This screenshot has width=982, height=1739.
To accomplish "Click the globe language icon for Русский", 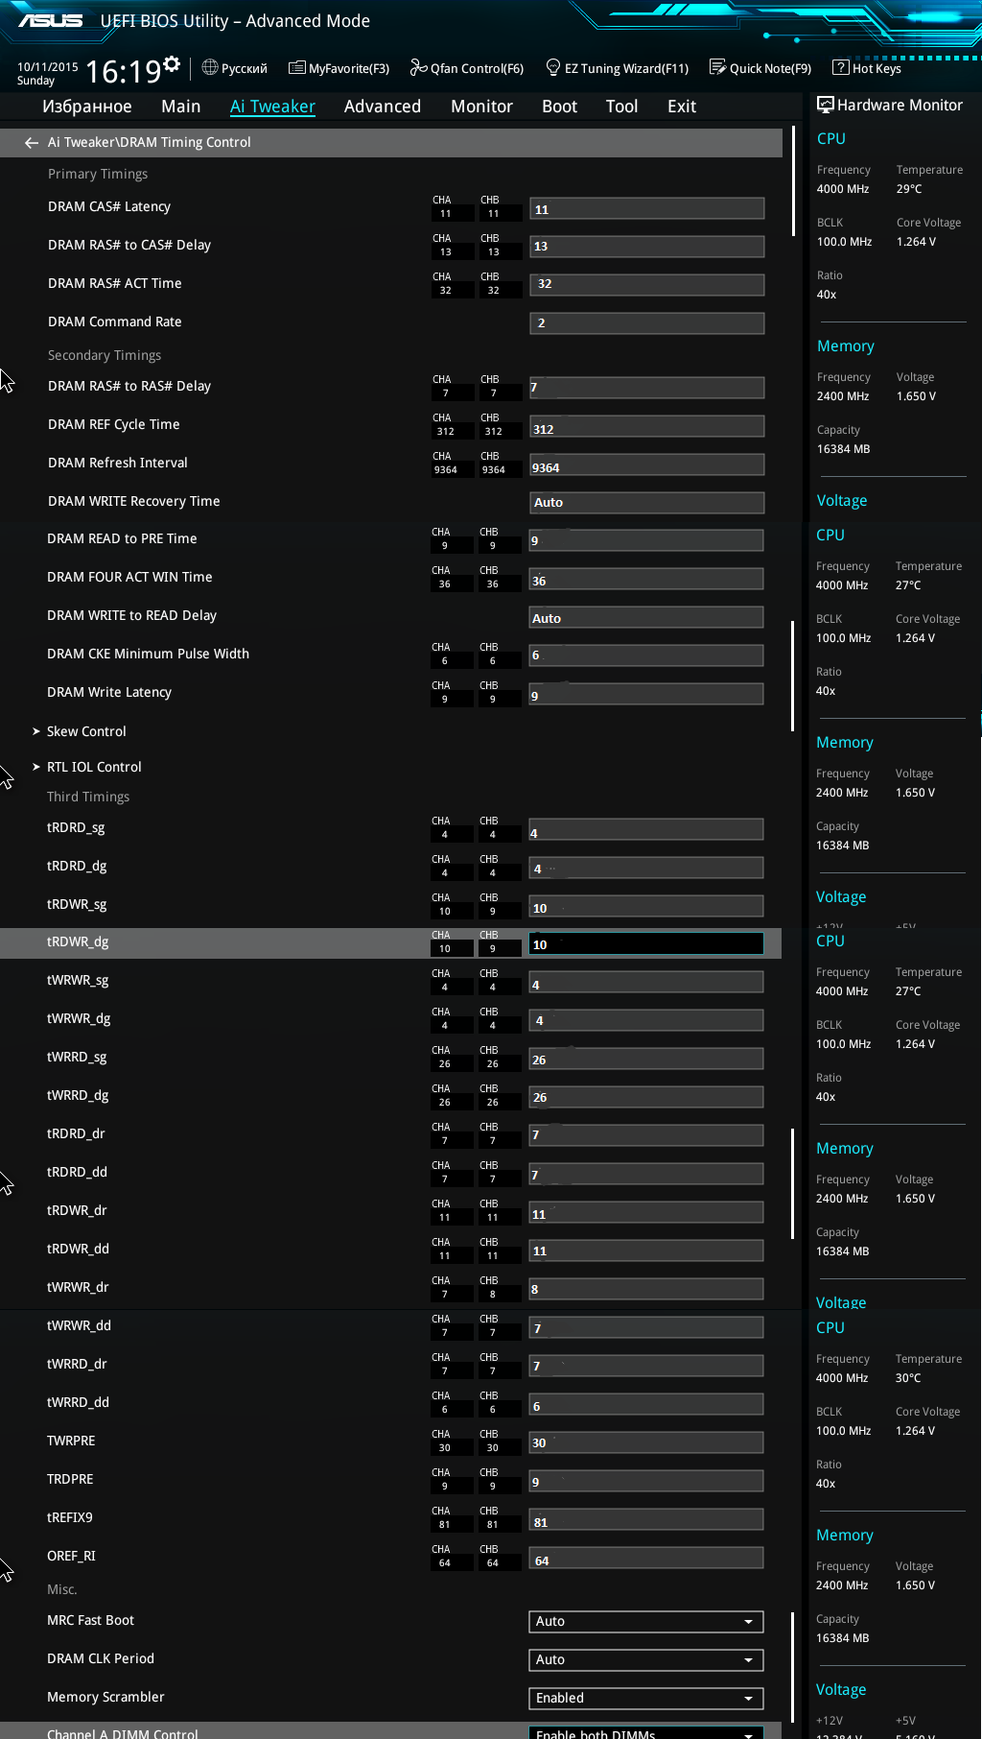I will pos(210,67).
